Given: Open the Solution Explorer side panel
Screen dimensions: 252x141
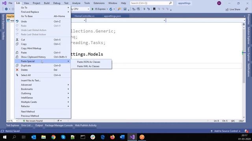Looking at the screenshot, I should [x=248, y=36].
